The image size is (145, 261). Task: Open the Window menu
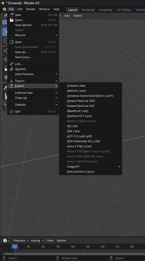tap(44, 9)
